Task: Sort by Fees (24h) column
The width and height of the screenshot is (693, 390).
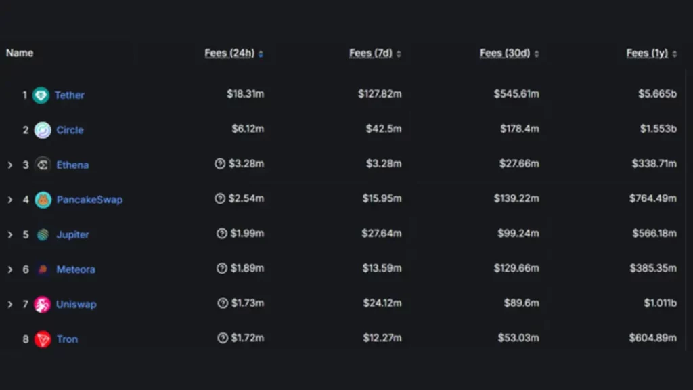Action: point(233,53)
